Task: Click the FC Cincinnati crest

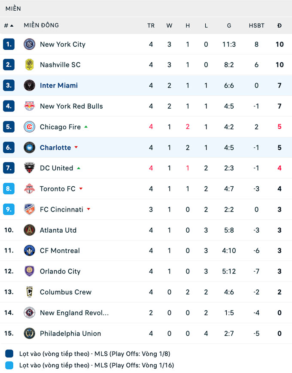Action: pos(29,209)
